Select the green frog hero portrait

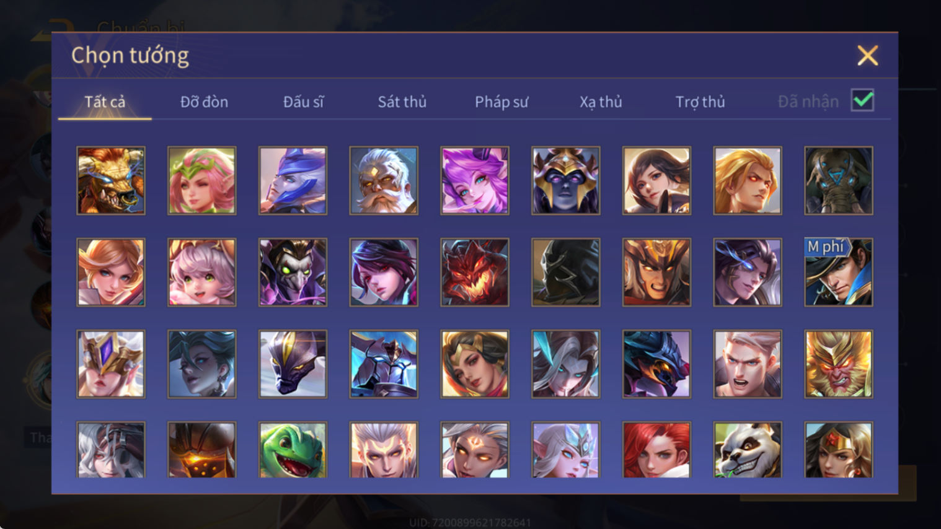point(293,450)
